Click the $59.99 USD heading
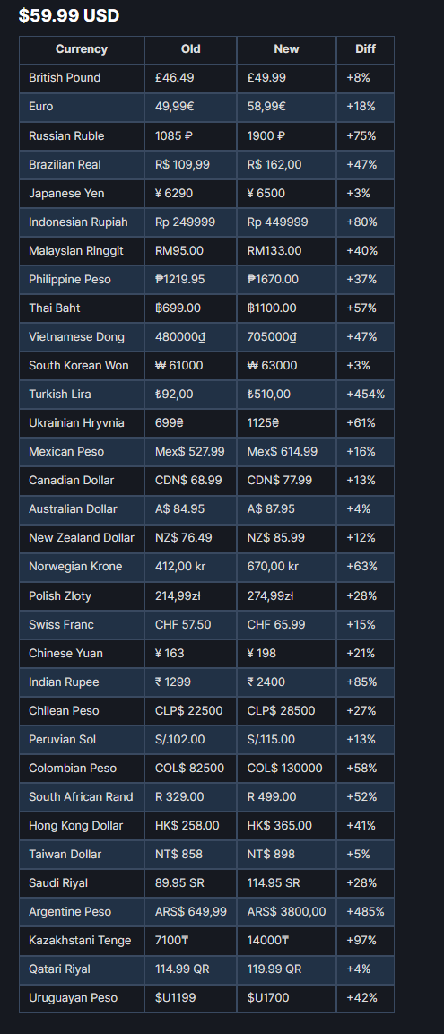Viewport: 444px width, 1034px height. [68, 15]
